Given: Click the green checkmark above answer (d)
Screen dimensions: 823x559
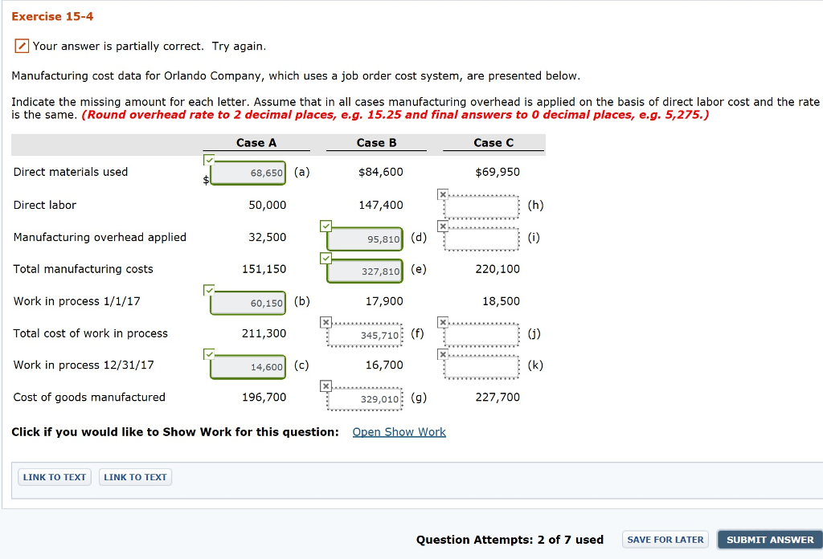Looking at the screenshot, I should [x=326, y=226].
